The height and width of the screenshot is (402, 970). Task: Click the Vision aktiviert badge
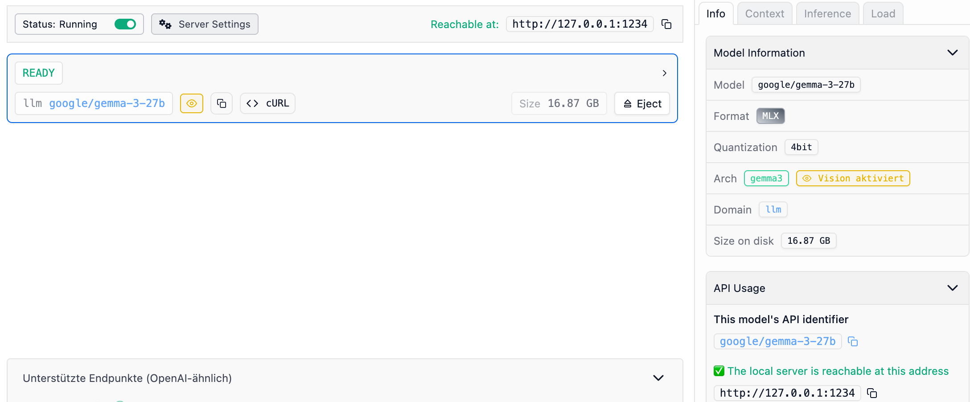[853, 178]
